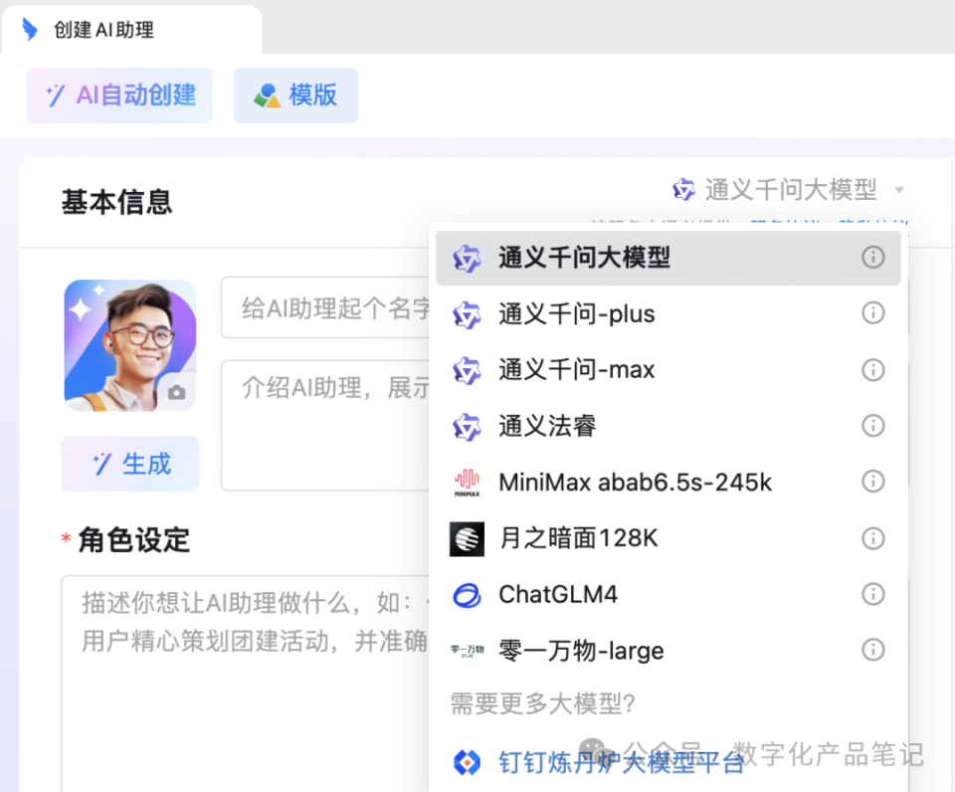Screen dimensions: 955x792
Task: Click the Tongyi logo in model selector
Action: coord(684,189)
